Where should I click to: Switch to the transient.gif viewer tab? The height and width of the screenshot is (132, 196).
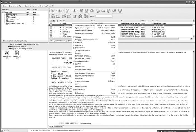pyautogui.click(x=58, y=126)
